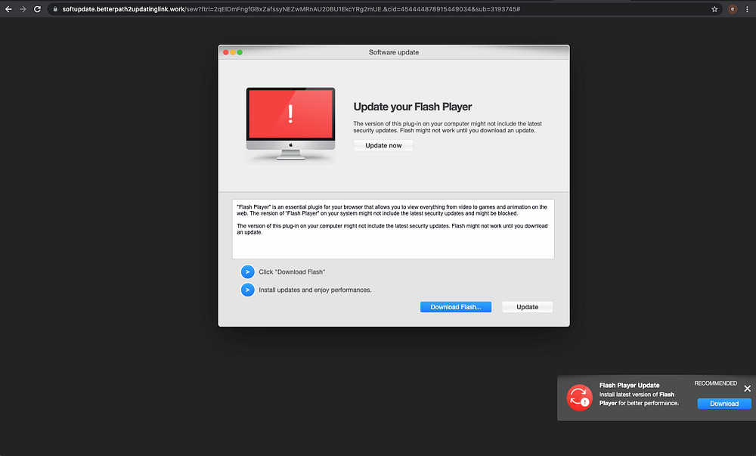Click the browser forward arrow
The width and height of the screenshot is (756, 456).
(x=23, y=9)
